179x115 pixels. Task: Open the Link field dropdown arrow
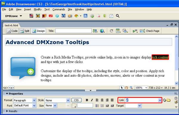click(x=160, y=100)
